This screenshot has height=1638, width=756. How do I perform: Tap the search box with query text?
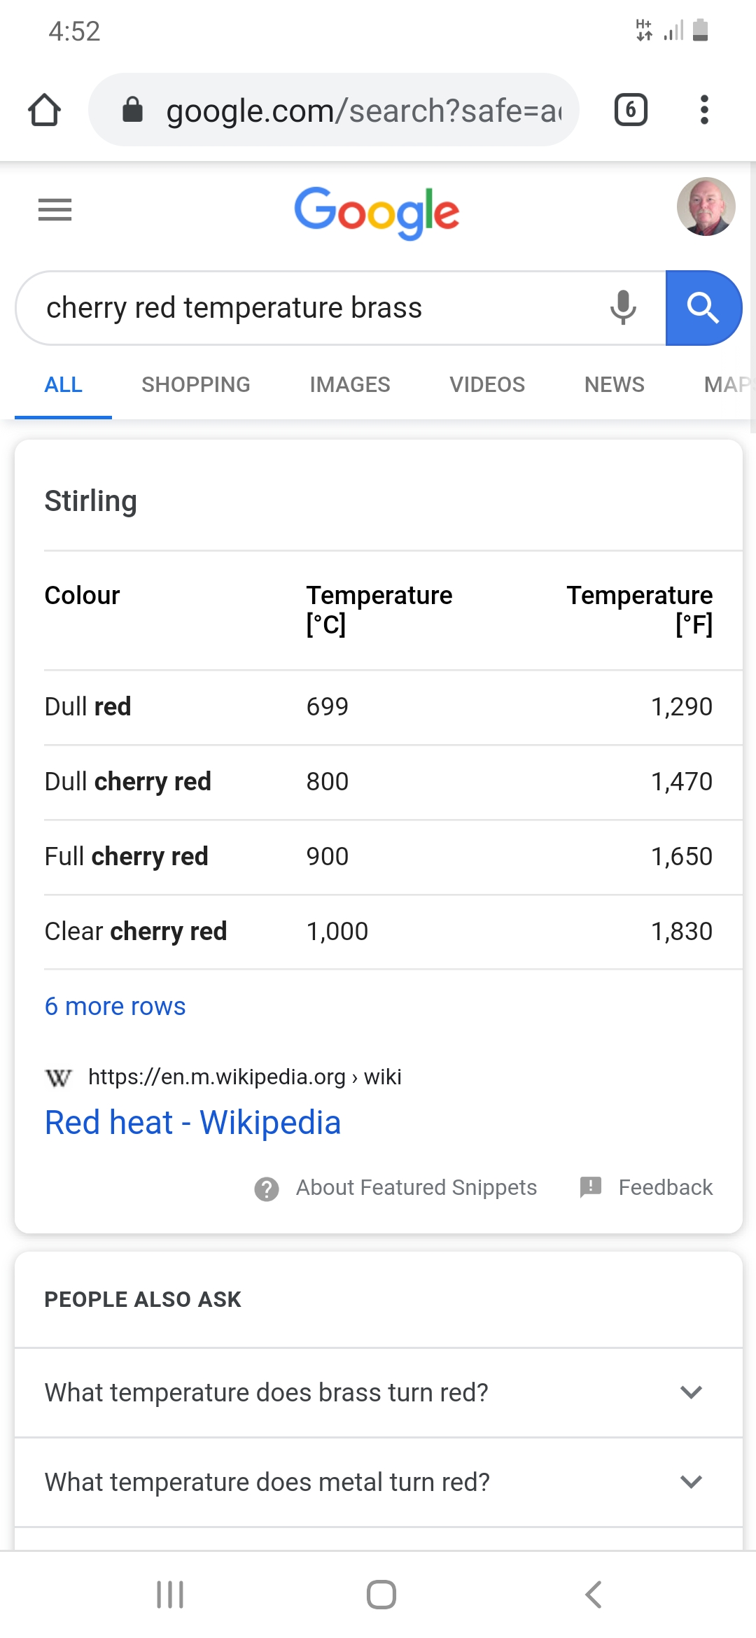pyautogui.click(x=308, y=308)
